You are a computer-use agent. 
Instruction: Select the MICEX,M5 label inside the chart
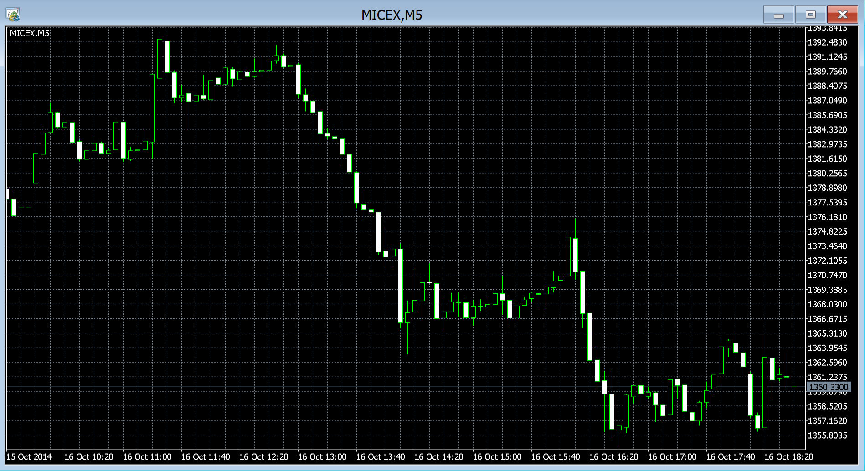[x=30, y=33]
